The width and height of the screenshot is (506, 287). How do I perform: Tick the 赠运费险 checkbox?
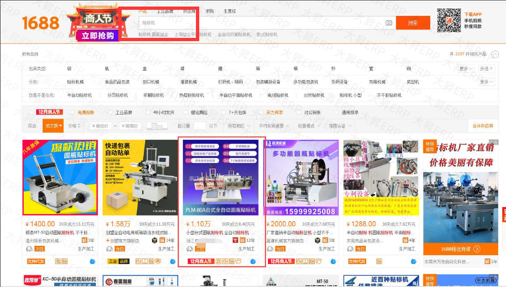[x=186, y=112]
